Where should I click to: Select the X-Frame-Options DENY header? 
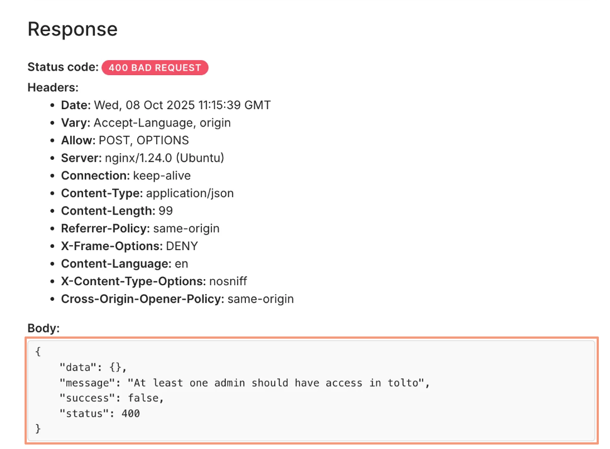pyautogui.click(x=129, y=246)
